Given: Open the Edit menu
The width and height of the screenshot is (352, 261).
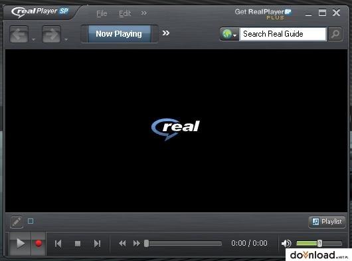Looking at the screenshot, I should tap(125, 13).
